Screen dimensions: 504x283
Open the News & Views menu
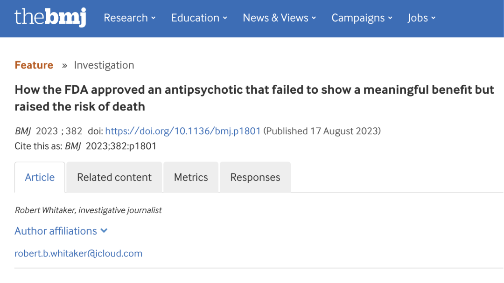pyautogui.click(x=280, y=18)
